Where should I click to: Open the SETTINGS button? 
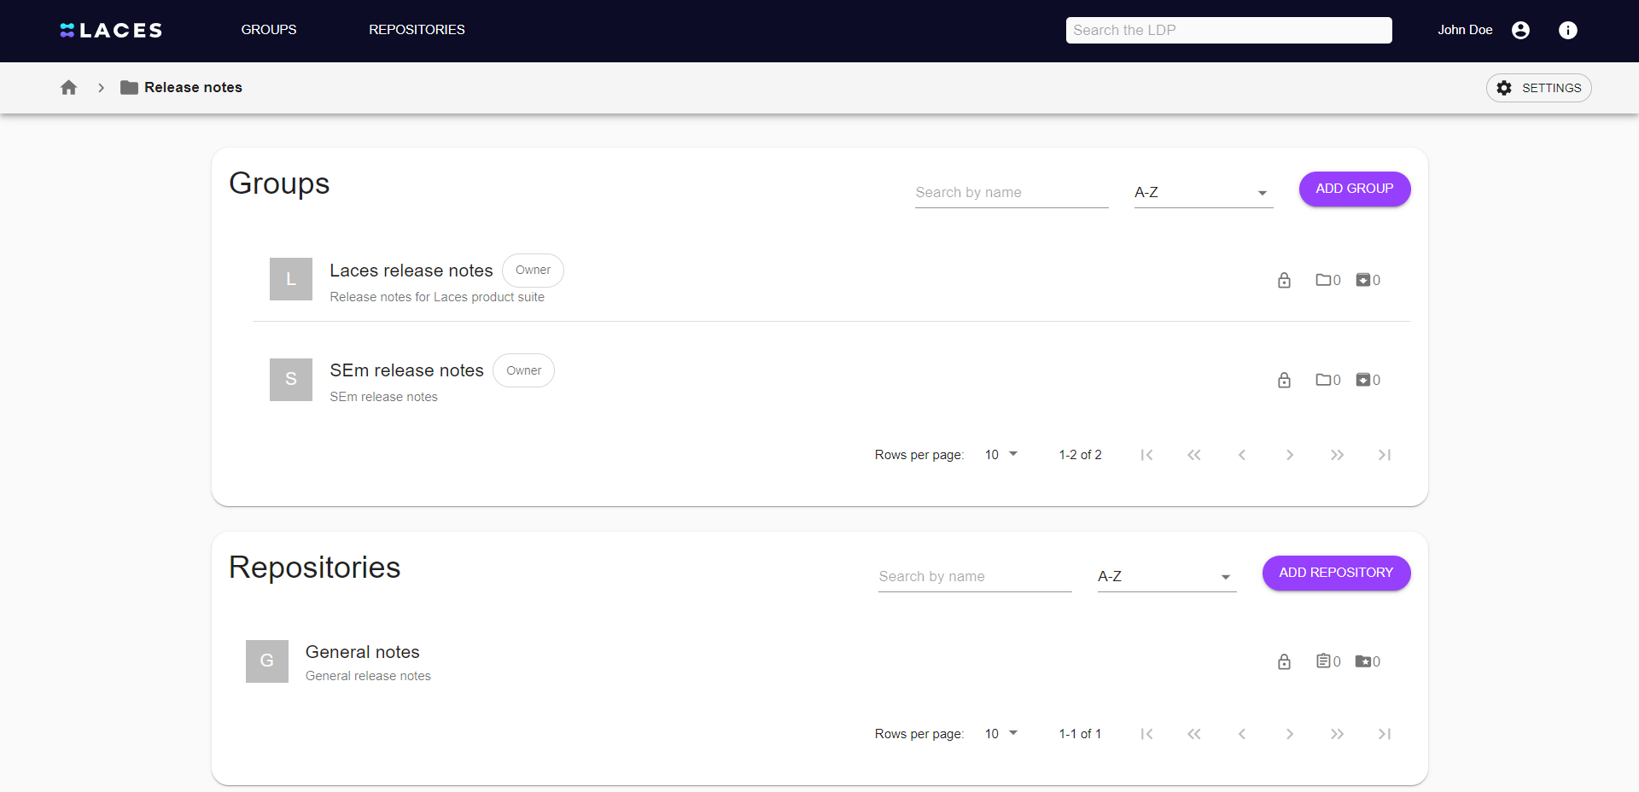click(x=1538, y=88)
